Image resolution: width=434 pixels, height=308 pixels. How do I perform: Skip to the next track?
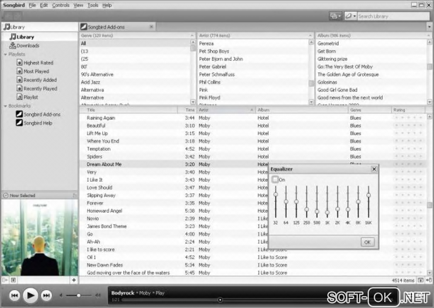pos(46,296)
